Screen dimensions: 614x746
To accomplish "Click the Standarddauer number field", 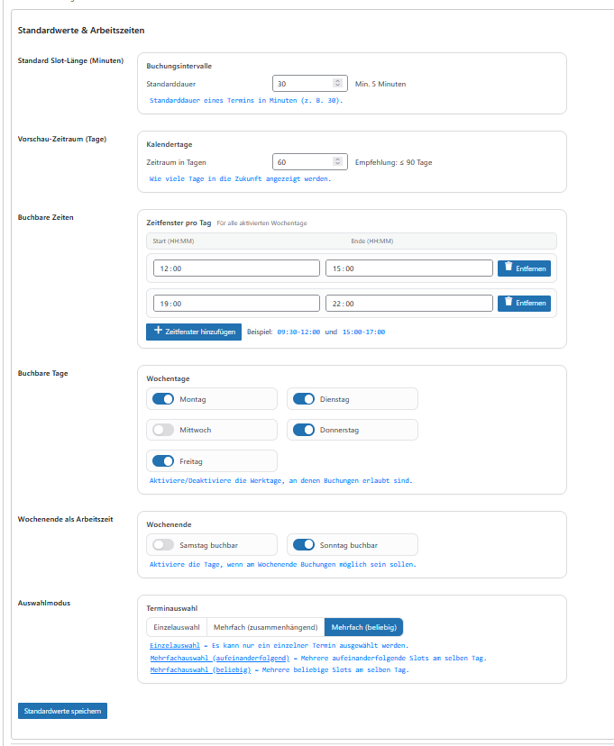I will pos(302,84).
